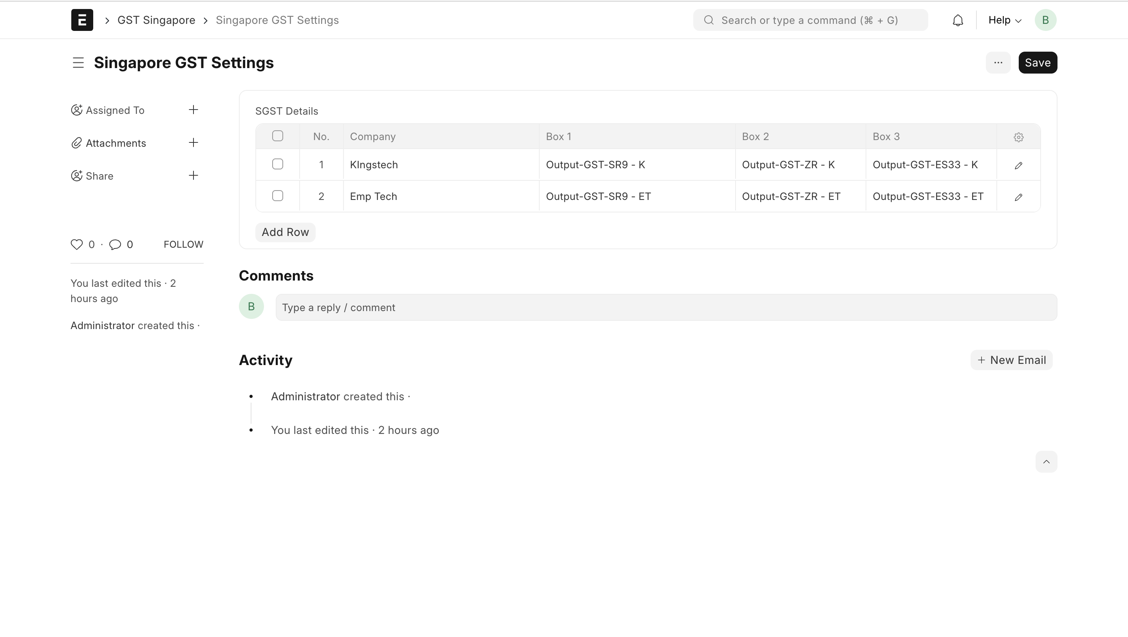Open table column settings gear

1018,137
